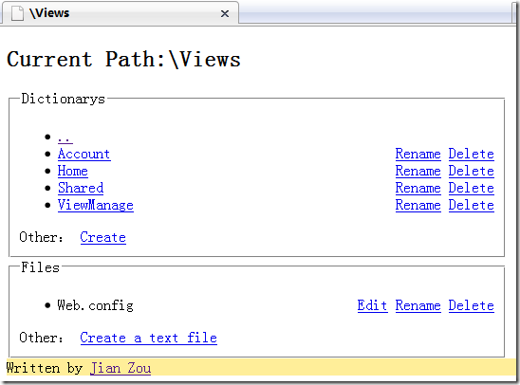Click the page icon on the Views tab
The image size is (520, 385).
pos(17,13)
